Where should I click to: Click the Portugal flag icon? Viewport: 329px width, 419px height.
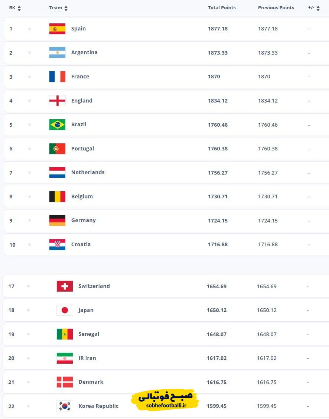(57, 149)
